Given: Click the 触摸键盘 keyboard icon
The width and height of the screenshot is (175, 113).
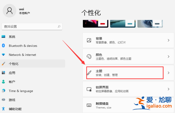Looking at the screenshot, I should pyautogui.click(x=89, y=105).
